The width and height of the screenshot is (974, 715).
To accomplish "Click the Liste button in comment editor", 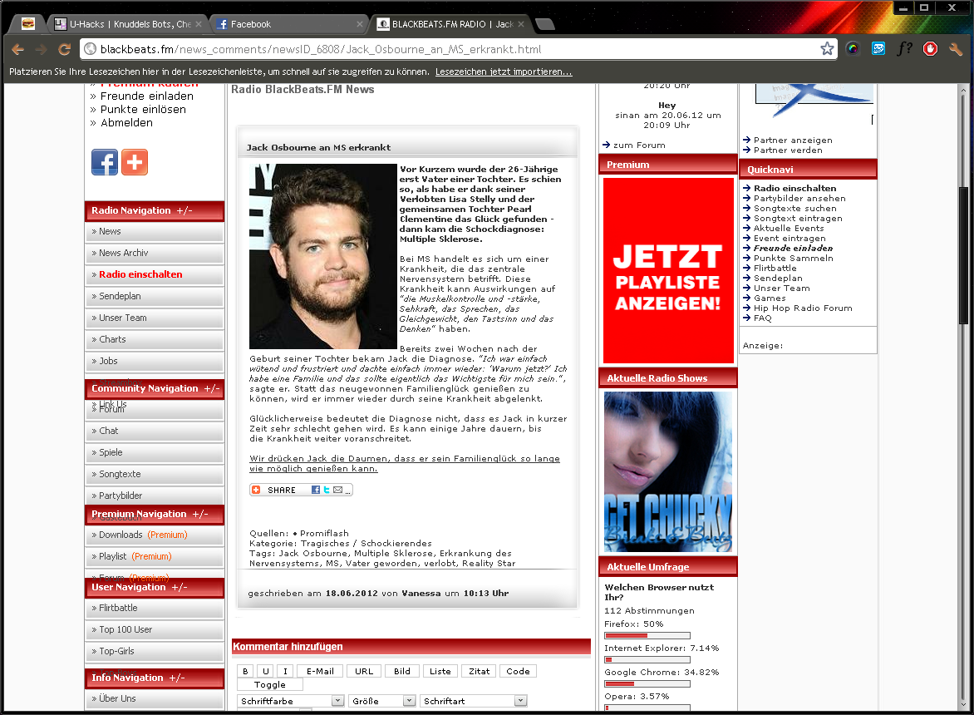I will 440,671.
